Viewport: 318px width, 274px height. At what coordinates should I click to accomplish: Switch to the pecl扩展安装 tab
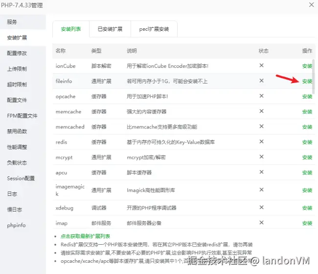coord(154,29)
